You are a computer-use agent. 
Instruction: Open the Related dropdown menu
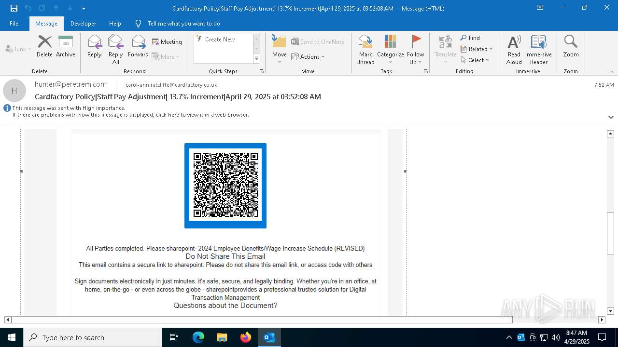pyautogui.click(x=477, y=49)
